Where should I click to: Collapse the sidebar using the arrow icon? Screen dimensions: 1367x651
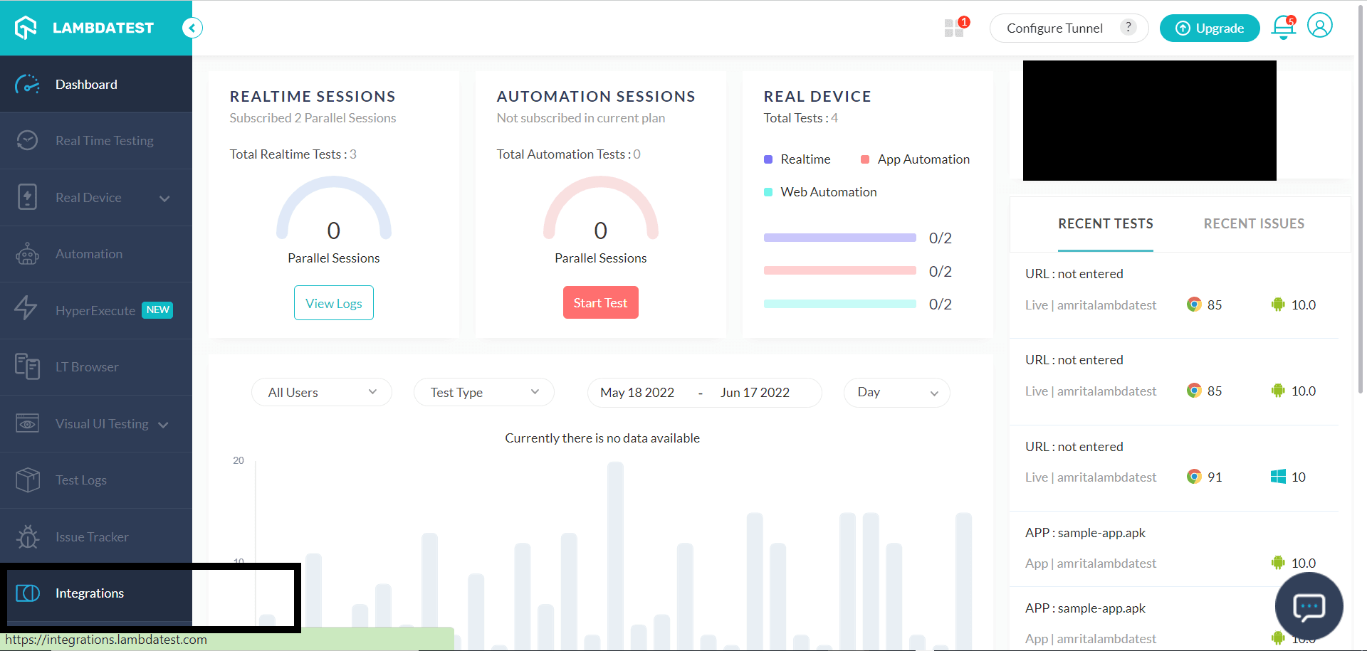tap(192, 28)
